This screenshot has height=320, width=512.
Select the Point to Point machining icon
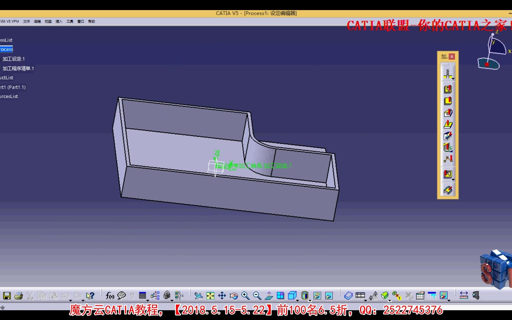click(x=448, y=159)
